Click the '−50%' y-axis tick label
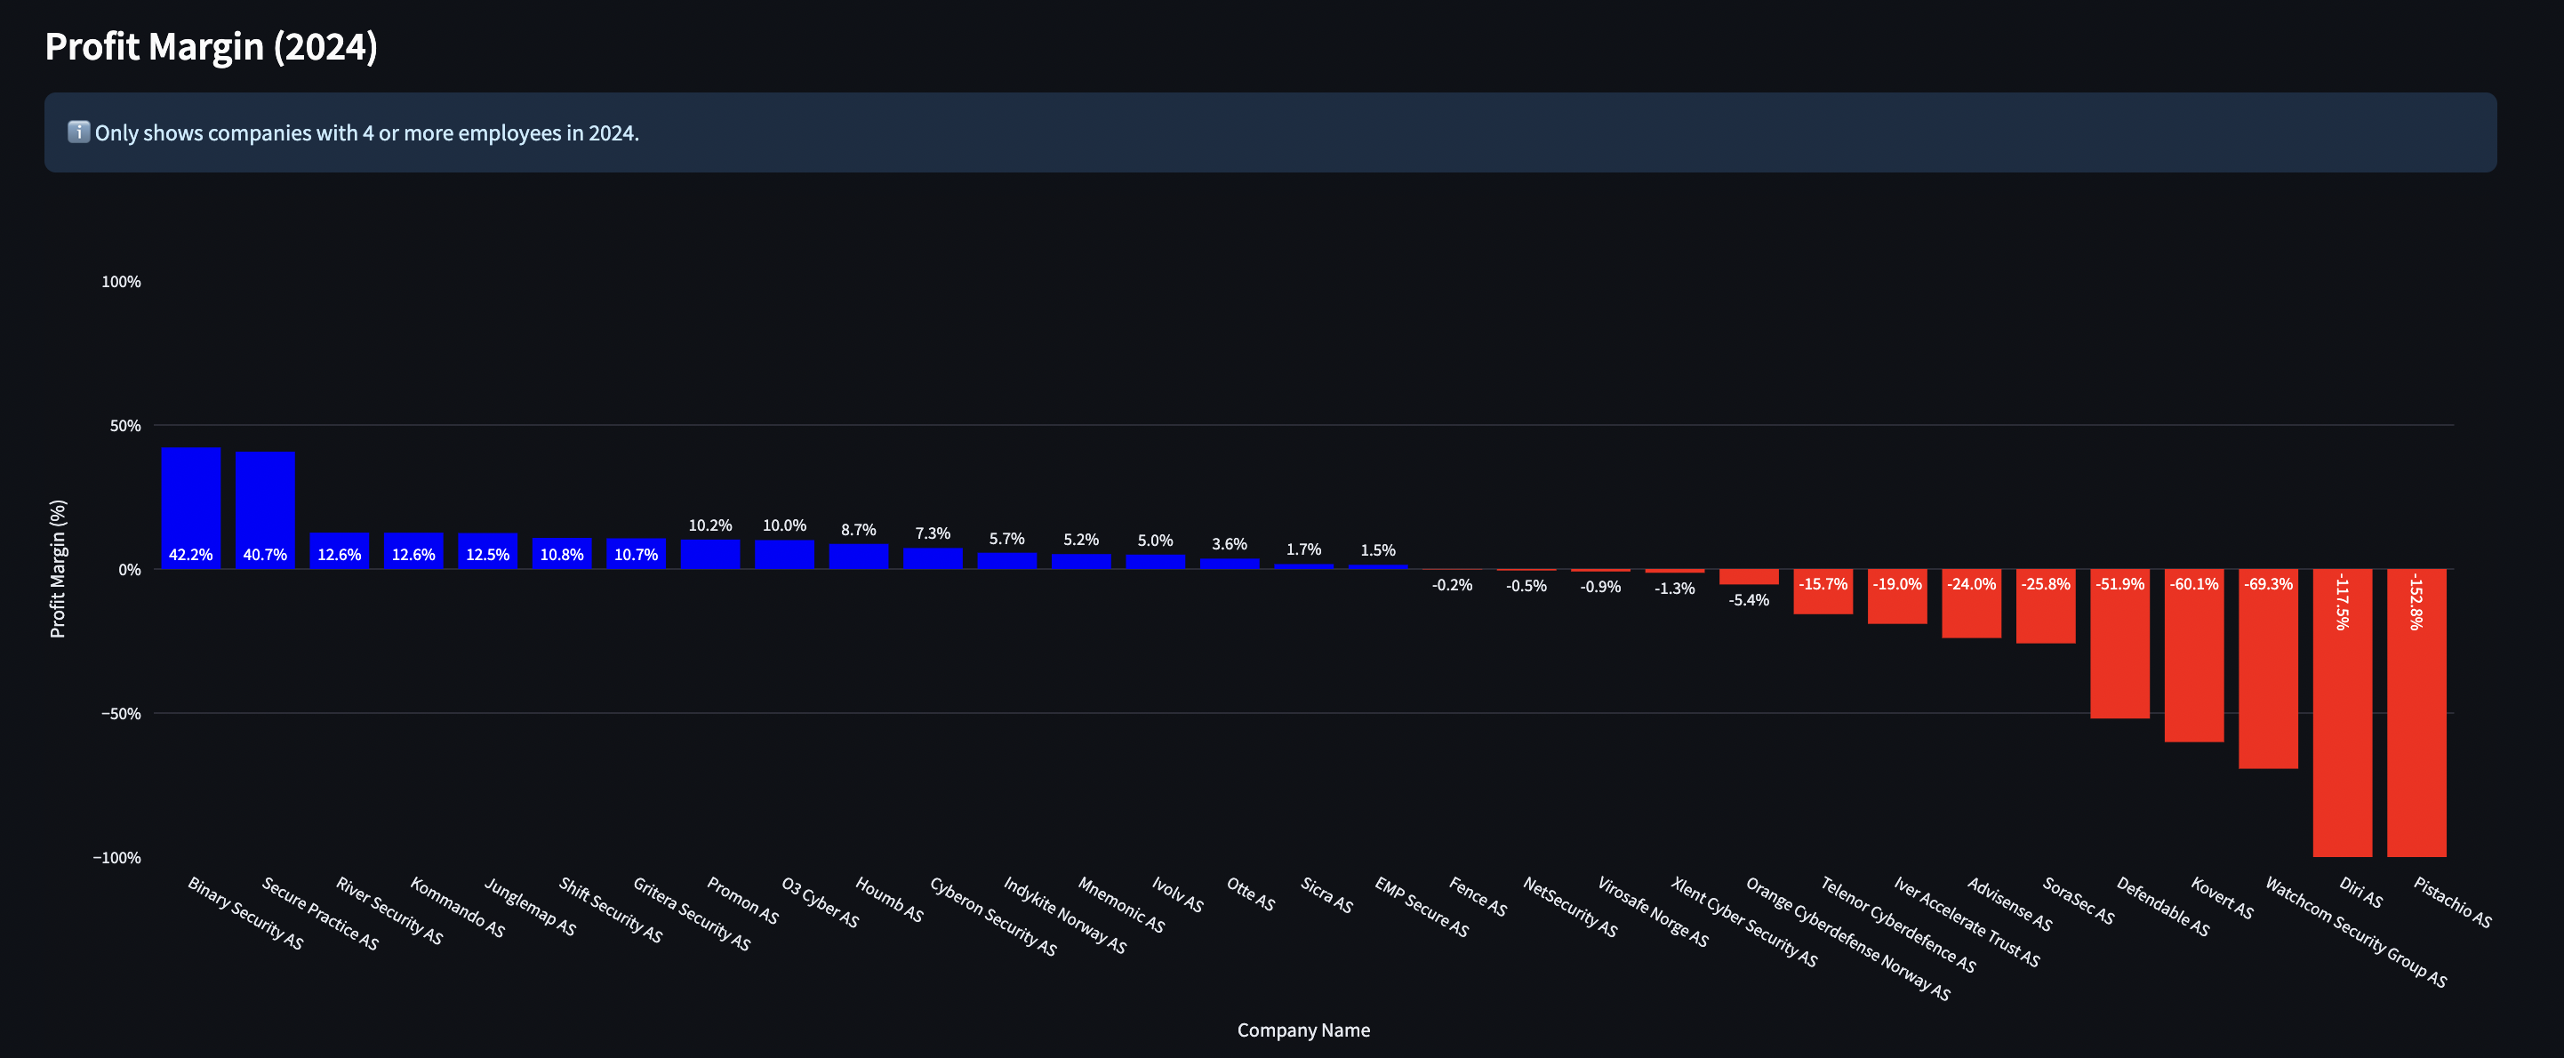The image size is (2564, 1058). [x=122, y=714]
